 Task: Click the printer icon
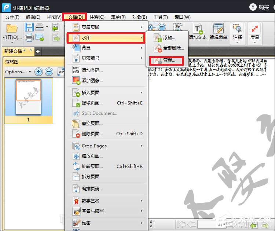29,37
